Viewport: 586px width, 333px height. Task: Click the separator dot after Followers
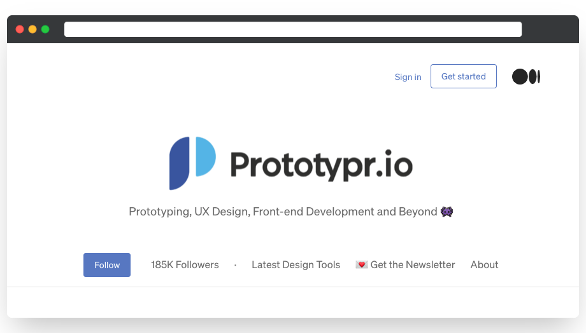[235, 265]
